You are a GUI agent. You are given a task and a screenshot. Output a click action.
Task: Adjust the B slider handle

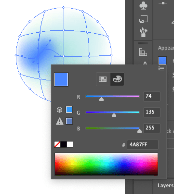tap(139, 131)
